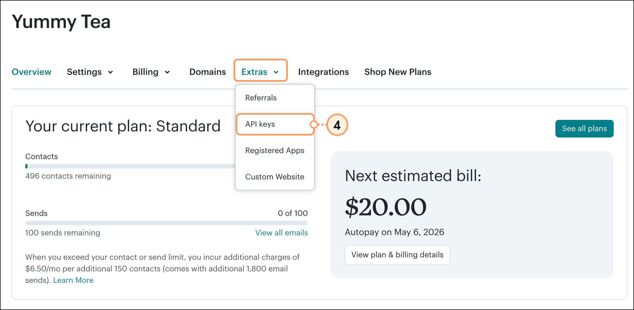Open View plan & billing details
Image resolution: width=634 pixels, height=310 pixels.
397,255
